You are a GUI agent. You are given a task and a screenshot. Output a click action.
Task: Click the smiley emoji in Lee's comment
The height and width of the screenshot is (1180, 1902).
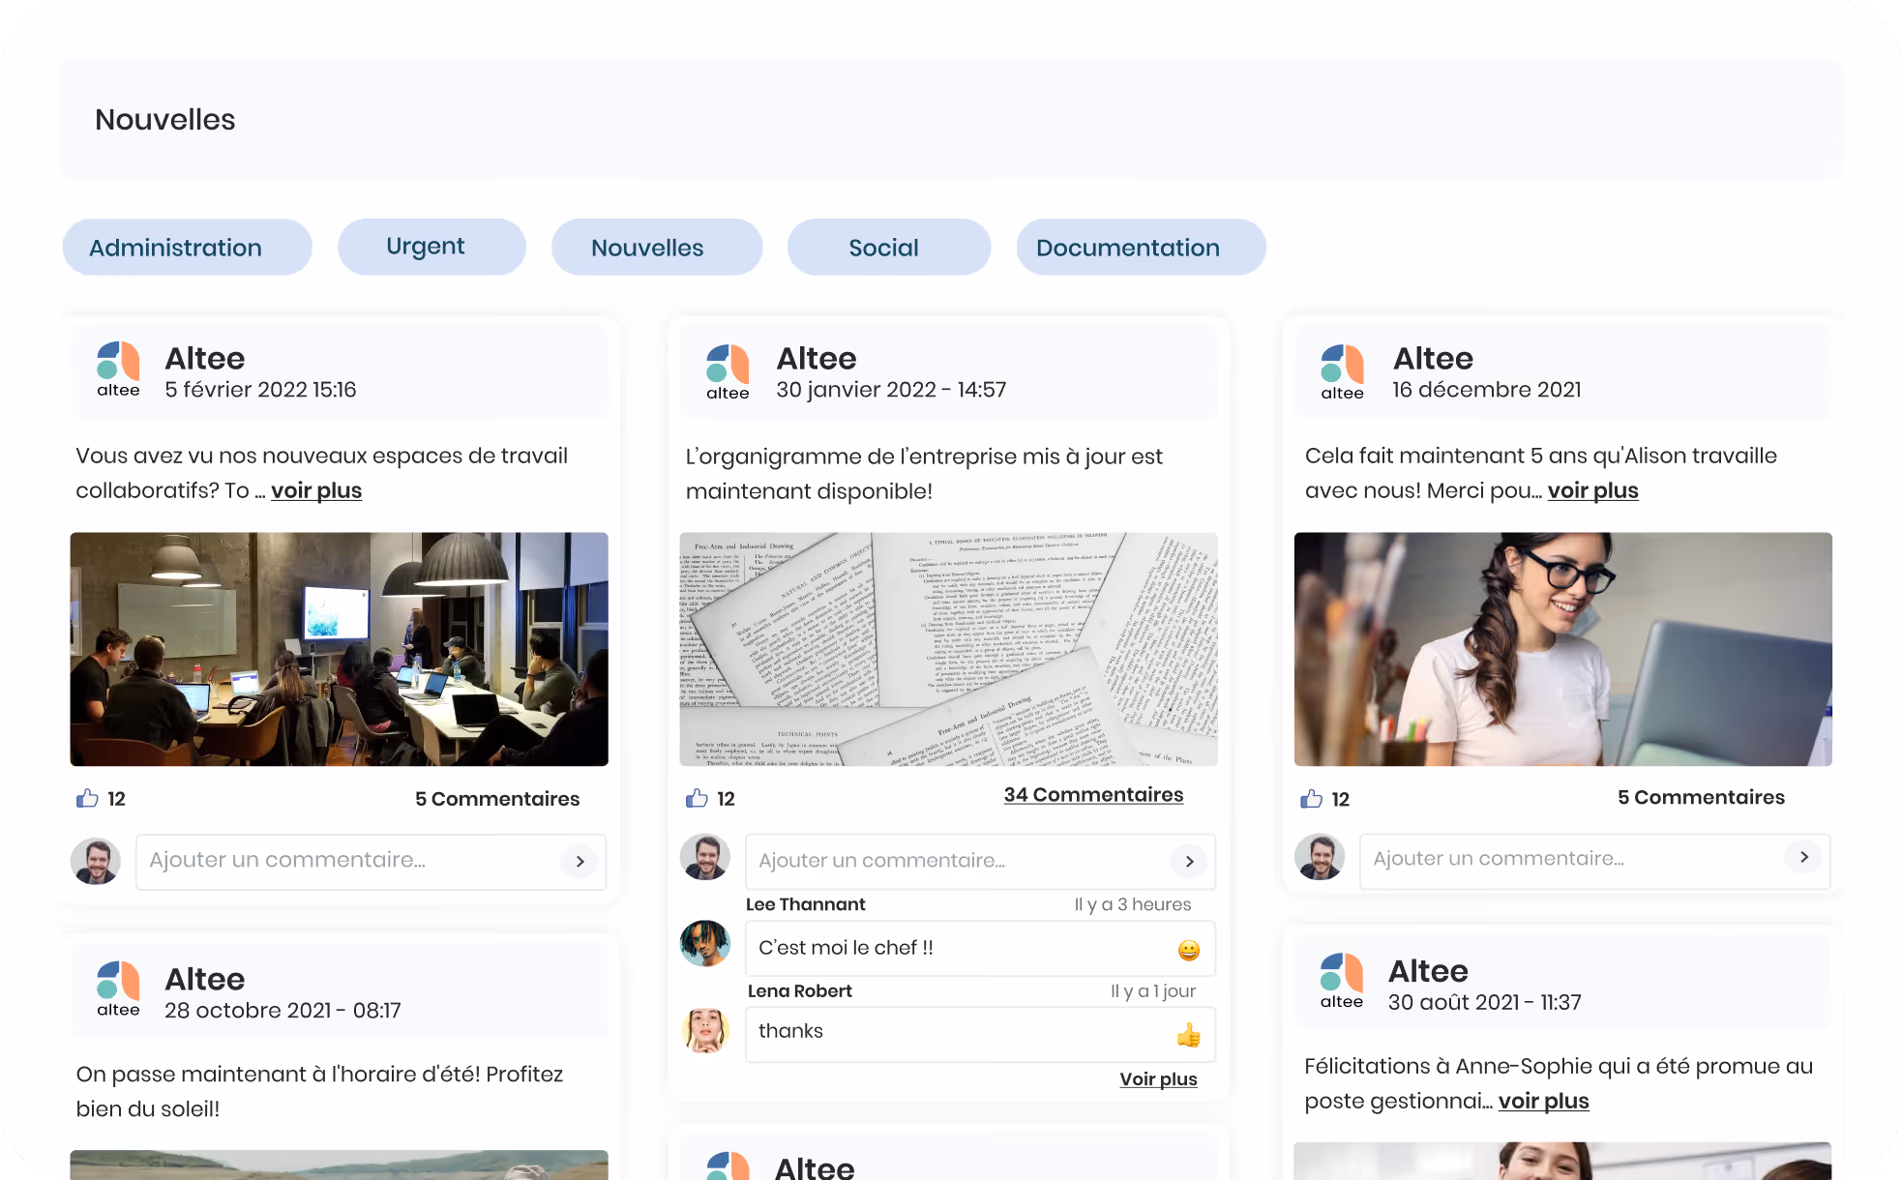[1188, 950]
